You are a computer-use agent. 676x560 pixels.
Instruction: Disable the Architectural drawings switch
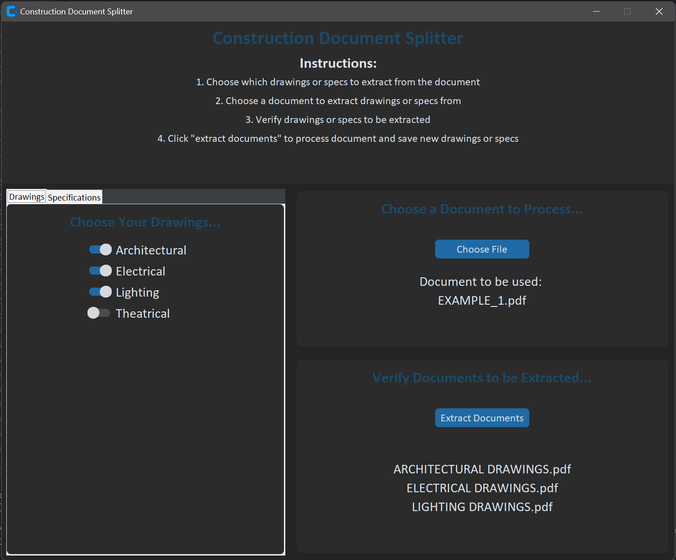(100, 250)
